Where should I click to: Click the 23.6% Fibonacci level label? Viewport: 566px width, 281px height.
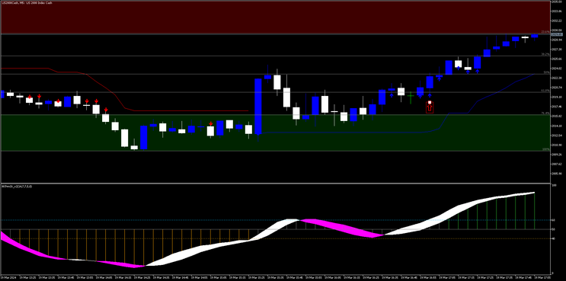pos(545,32)
